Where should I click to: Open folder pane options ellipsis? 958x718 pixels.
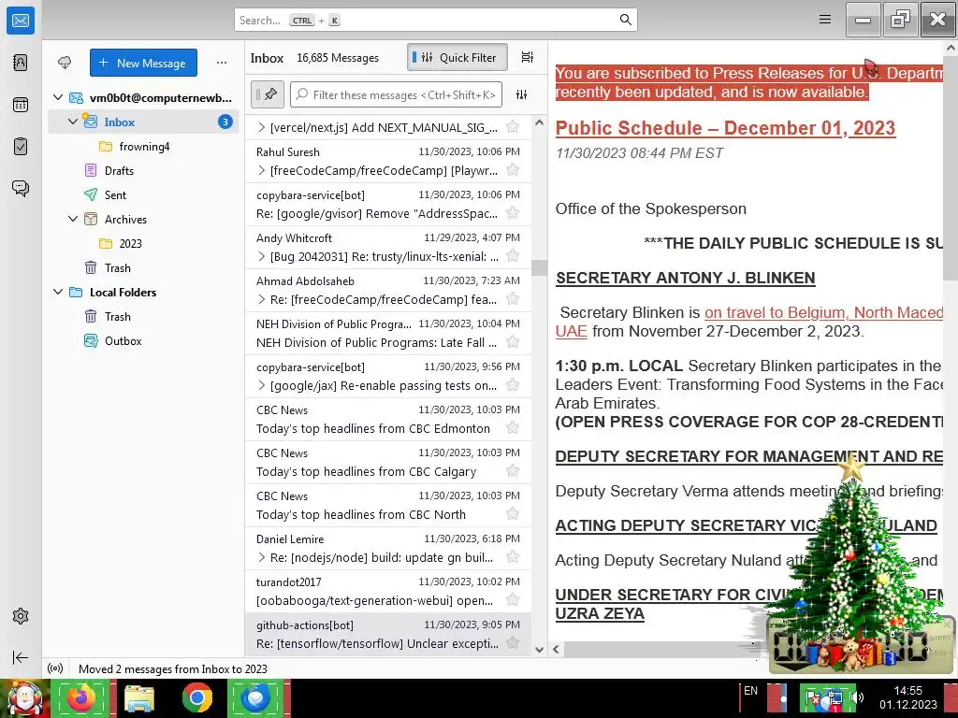(222, 63)
